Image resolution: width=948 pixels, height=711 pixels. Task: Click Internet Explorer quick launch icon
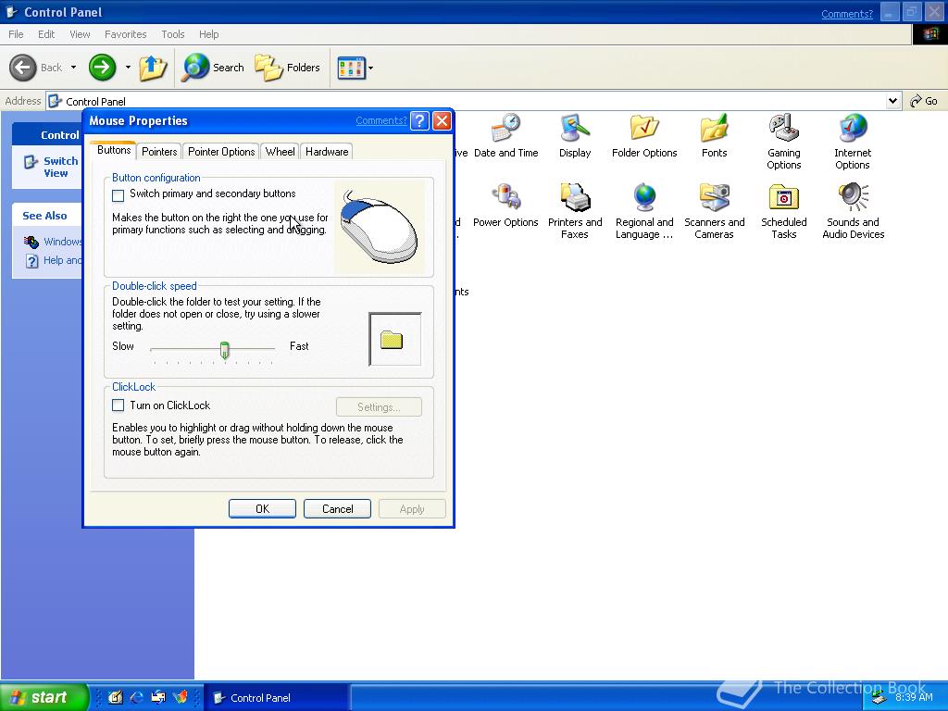pos(137,697)
